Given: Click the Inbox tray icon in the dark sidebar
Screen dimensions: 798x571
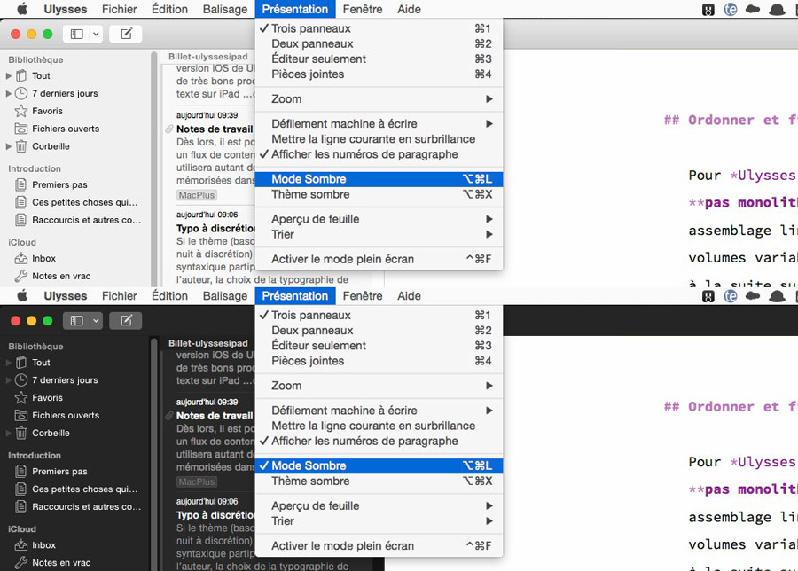Looking at the screenshot, I should pos(21,545).
